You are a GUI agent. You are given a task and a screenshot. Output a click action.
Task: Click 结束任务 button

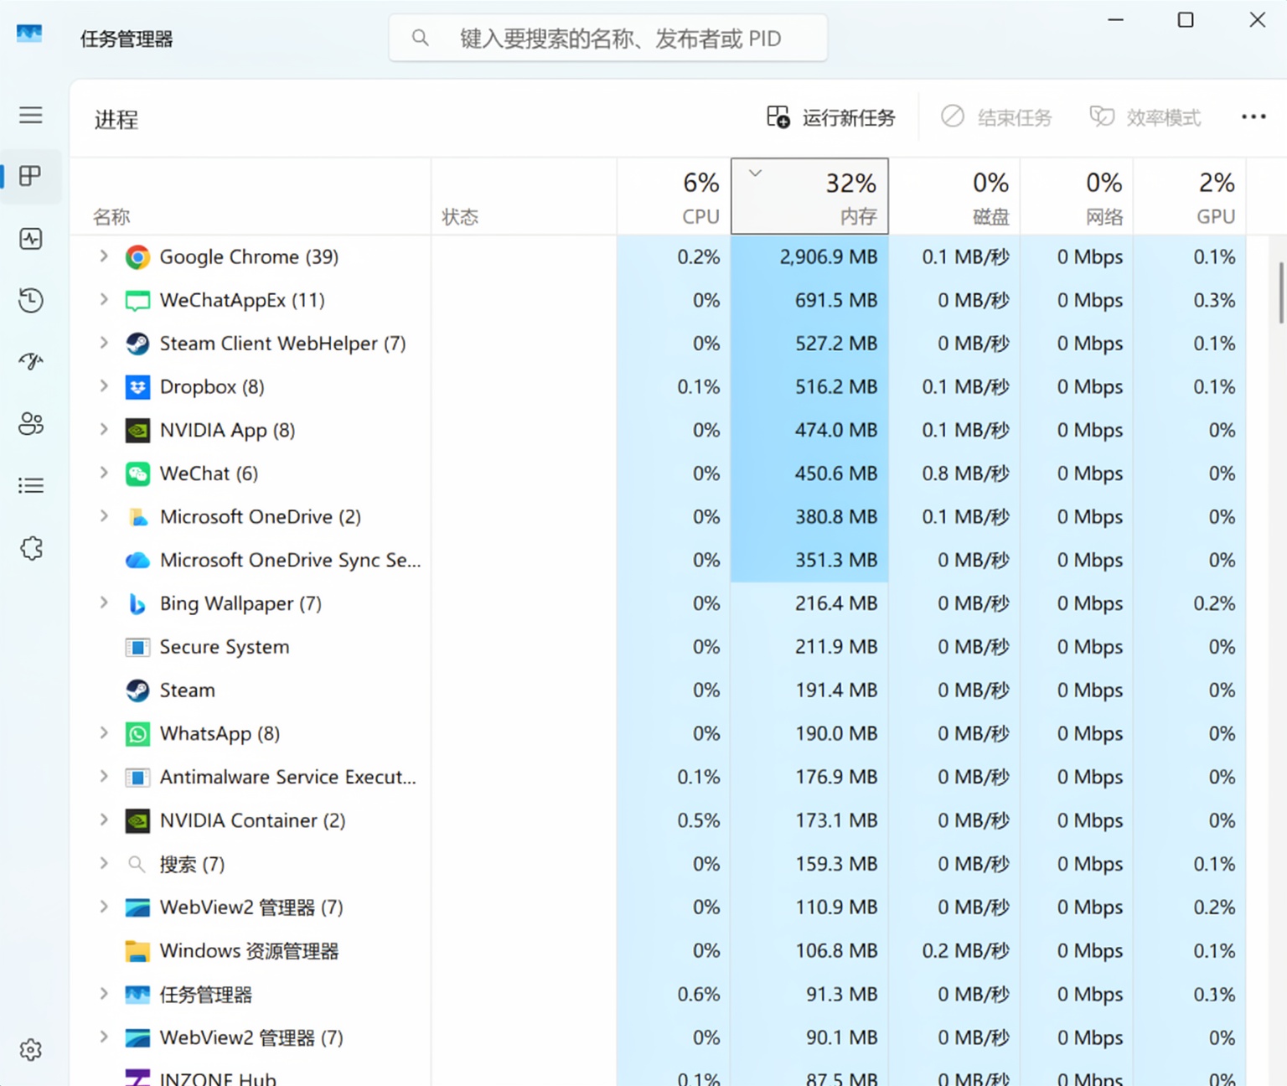point(996,117)
